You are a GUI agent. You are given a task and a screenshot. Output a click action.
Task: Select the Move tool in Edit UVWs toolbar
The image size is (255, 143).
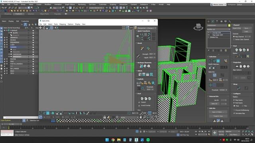pyautogui.click(x=40, y=28)
